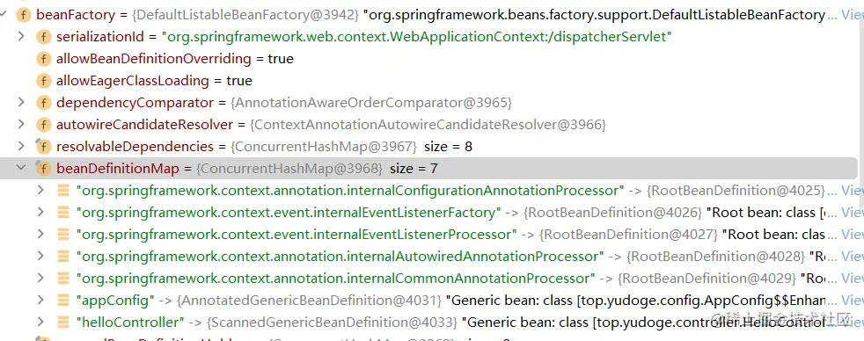This screenshot has width=864, height=341.
Task: Click the ConcurrentHashMap@3968 size = 7 value
Action: tap(317, 169)
